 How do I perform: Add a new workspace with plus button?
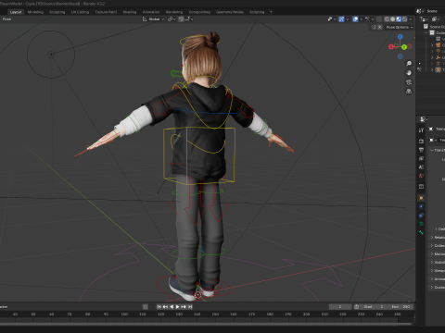click(271, 12)
